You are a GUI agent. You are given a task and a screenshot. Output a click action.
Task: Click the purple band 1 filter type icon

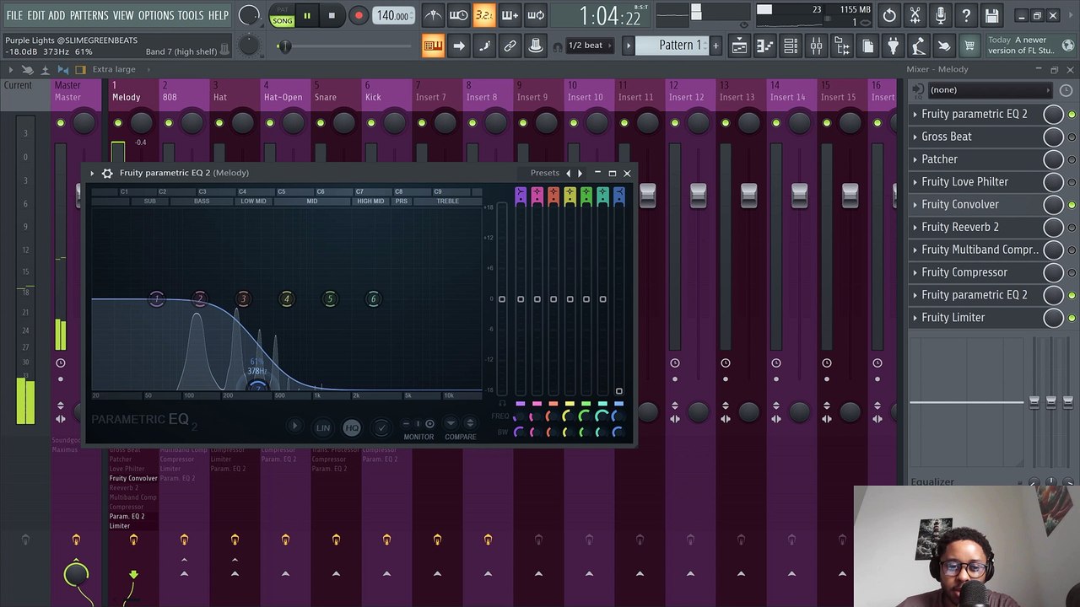click(521, 196)
